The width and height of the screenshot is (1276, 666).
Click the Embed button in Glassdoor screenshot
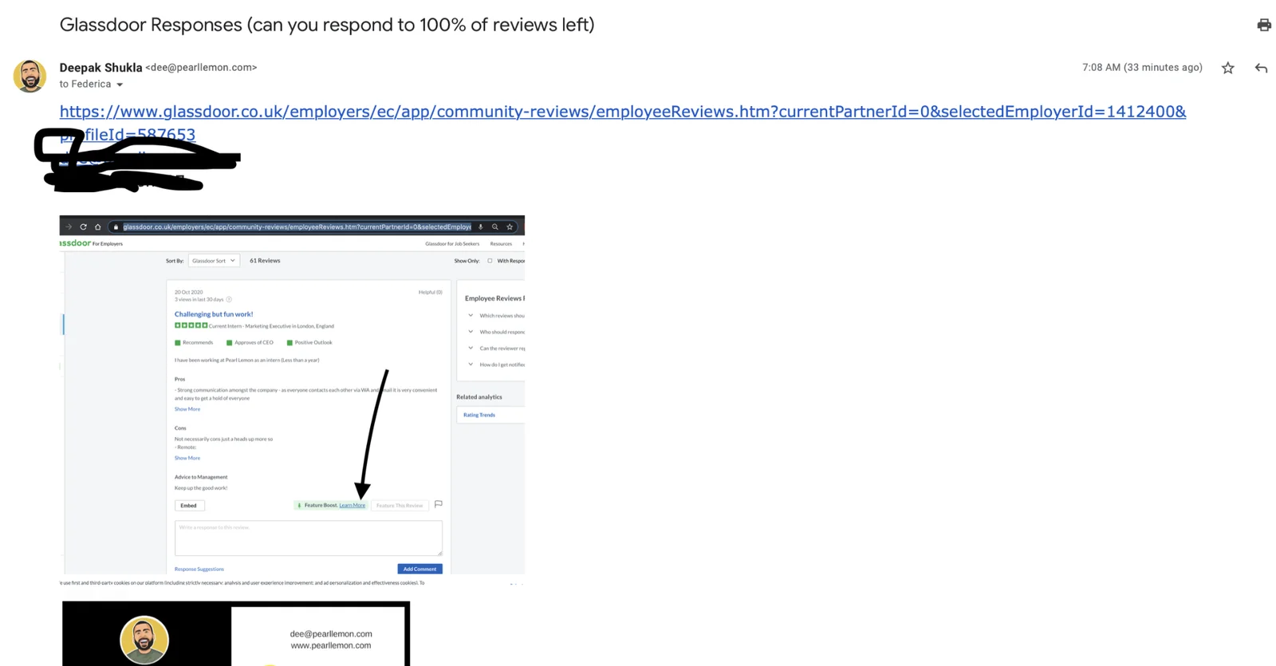[189, 506]
